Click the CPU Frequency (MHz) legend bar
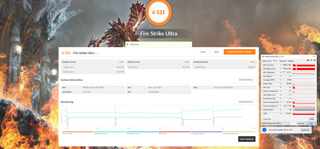Image resolution: width=320 pixels, height=149 pixels. 206,132
